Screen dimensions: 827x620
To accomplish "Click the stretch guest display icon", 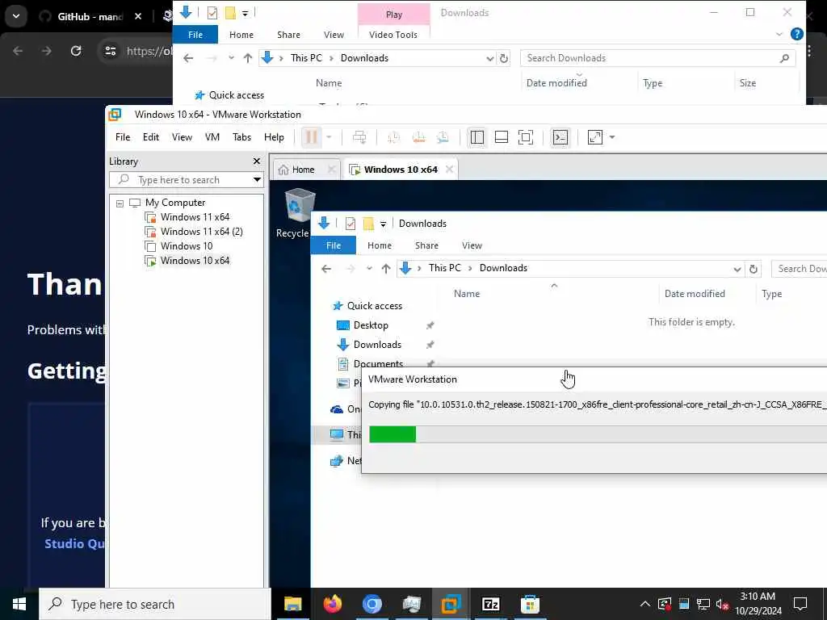I will pos(595,137).
